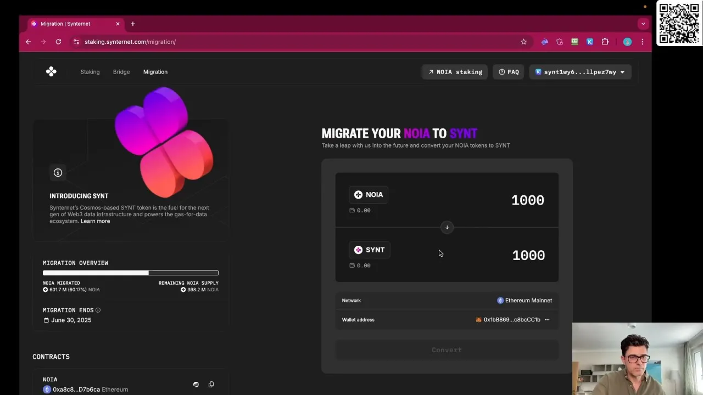Open the wallet address three-dots menu
Screen dimensions: 703x395
coord(547,320)
